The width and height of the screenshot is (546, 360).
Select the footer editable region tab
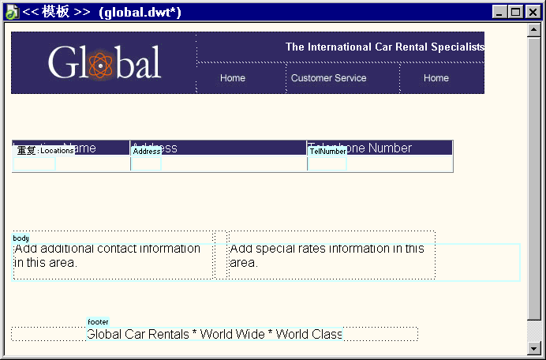click(98, 321)
